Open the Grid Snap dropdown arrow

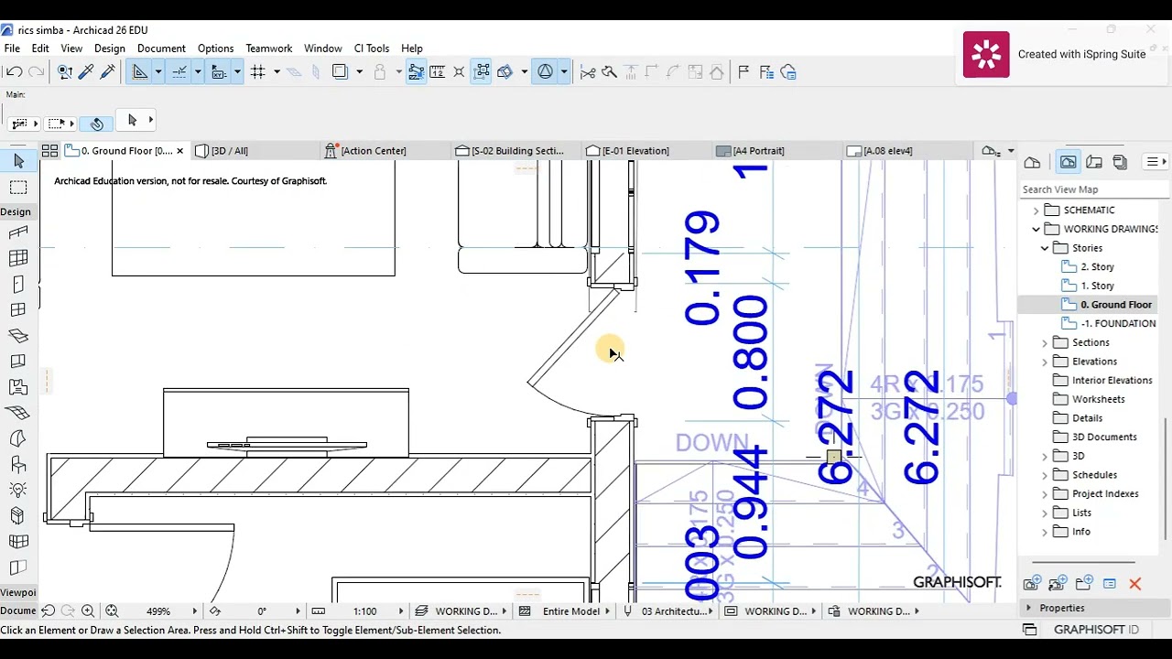click(277, 72)
